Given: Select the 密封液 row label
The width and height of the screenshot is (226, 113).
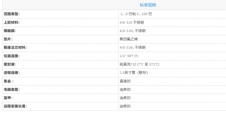Looking at the screenshot, I should click(x=10, y=64).
